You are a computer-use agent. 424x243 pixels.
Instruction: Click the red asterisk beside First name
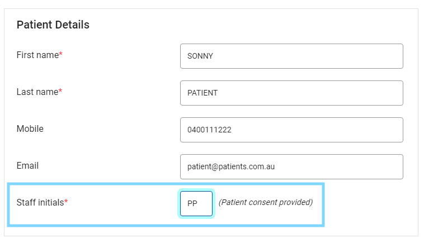click(61, 54)
